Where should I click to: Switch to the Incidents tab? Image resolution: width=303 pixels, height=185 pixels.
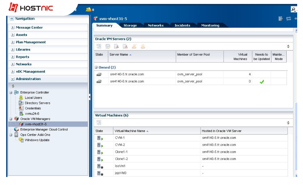click(x=182, y=25)
